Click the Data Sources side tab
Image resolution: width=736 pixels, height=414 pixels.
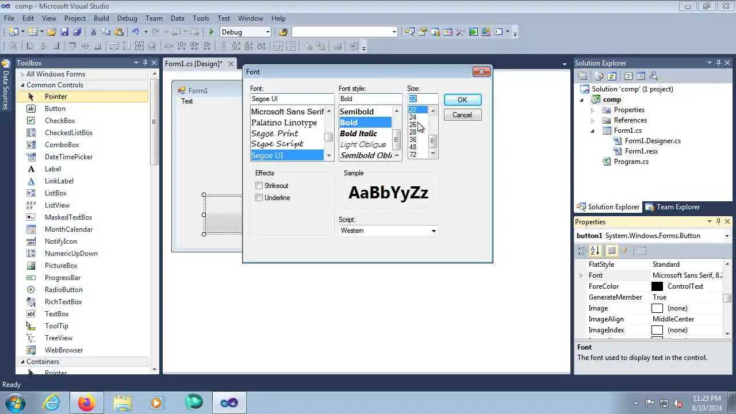(x=5, y=85)
